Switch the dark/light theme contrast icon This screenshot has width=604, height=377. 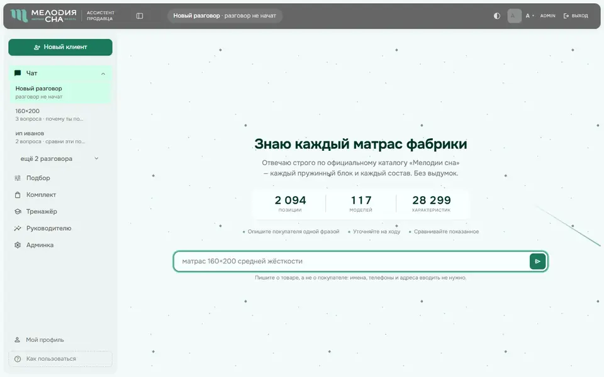click(497, 16)
